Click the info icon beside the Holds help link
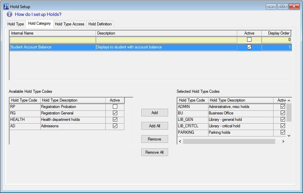The height and width of the screenshot is (193, 303). 9,14
